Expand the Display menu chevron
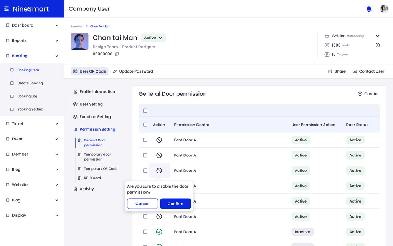This screenshot has width=393, height=246. 57,216
